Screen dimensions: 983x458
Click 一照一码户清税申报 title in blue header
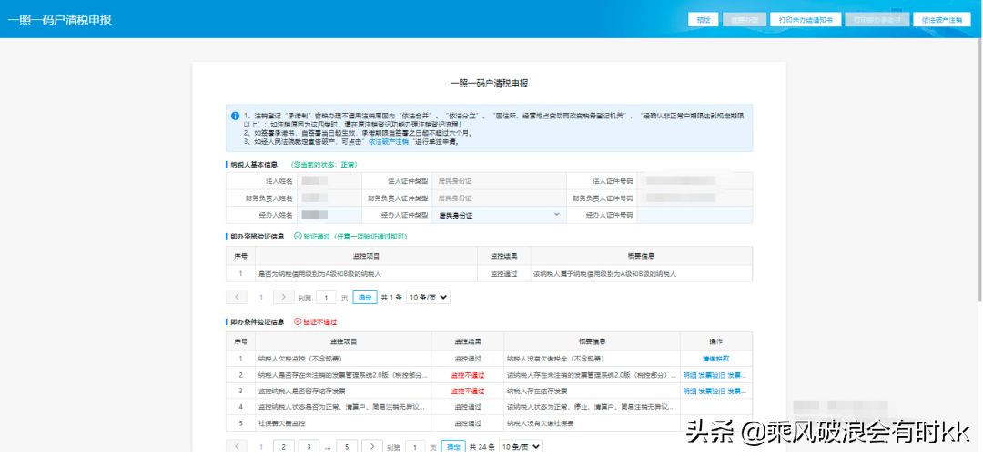coord(59,20)
